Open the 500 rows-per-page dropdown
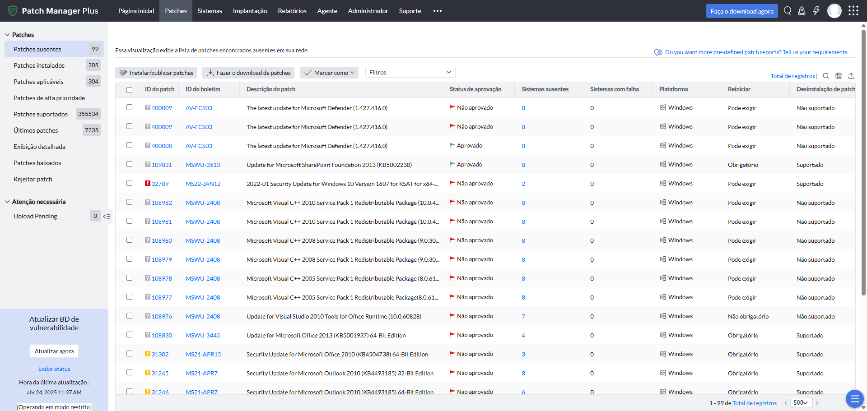Image resolution: width=867 pixels, height=411 pixels. 801,403
